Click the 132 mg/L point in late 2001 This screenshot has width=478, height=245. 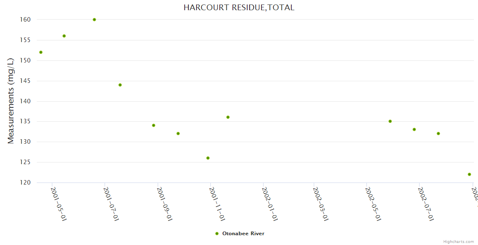pyautogui.click(x=178, y=134)
